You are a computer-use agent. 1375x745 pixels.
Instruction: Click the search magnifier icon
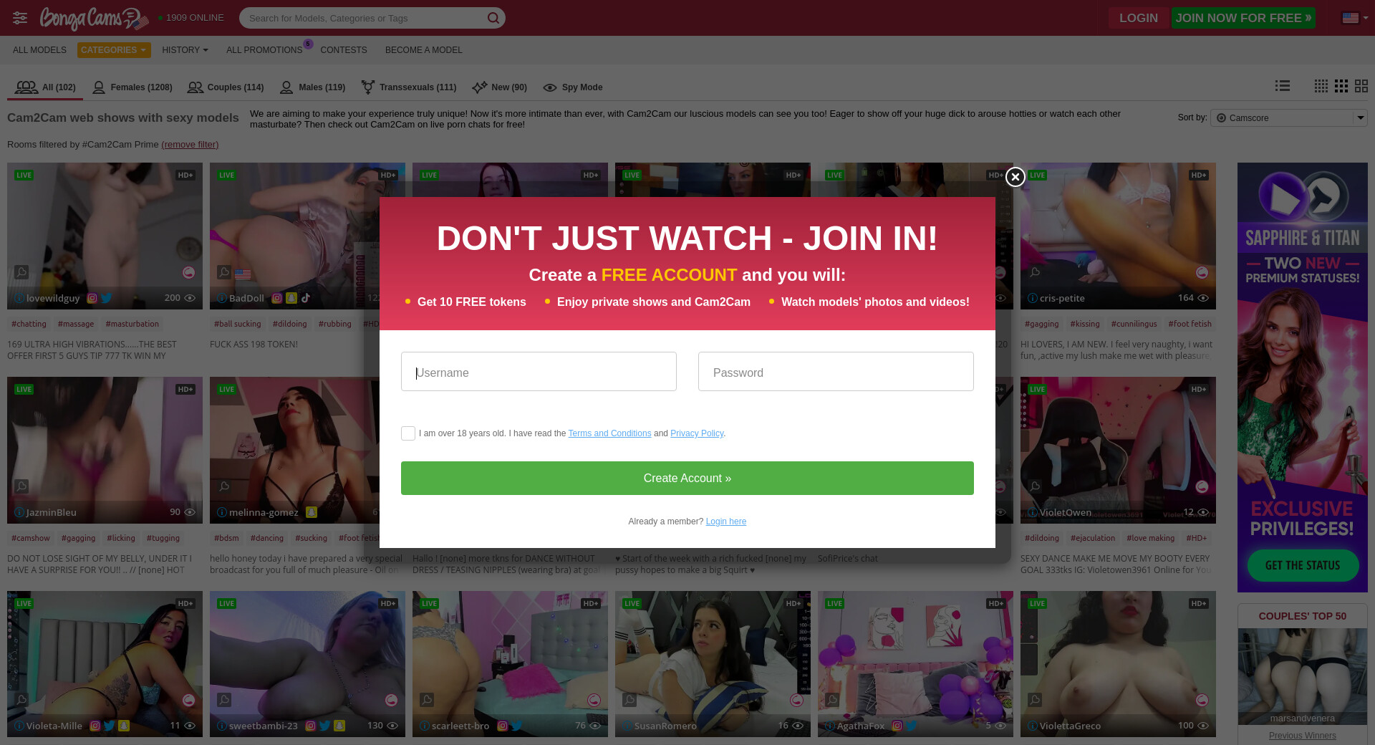tap(493, 18)
